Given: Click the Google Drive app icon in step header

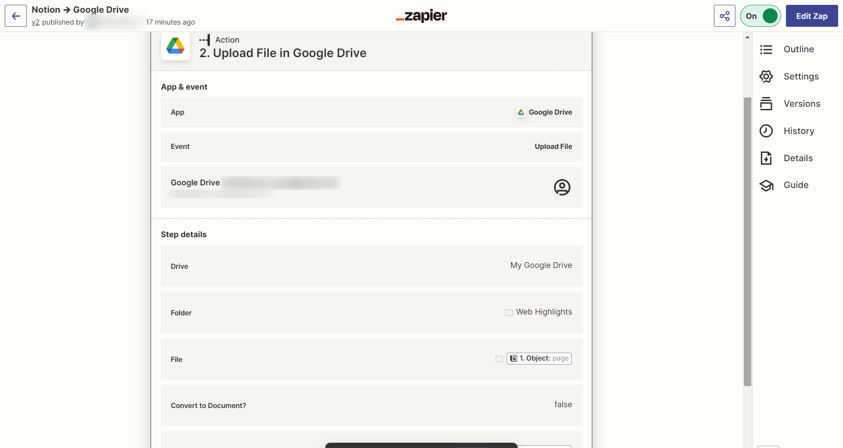Looking at the screenshot, I should click(x=176, y=46).
